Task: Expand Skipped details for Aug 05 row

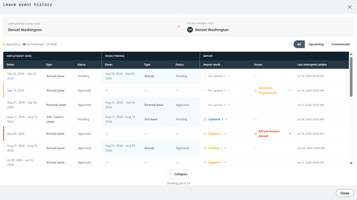Action: [x=225, y=134]
